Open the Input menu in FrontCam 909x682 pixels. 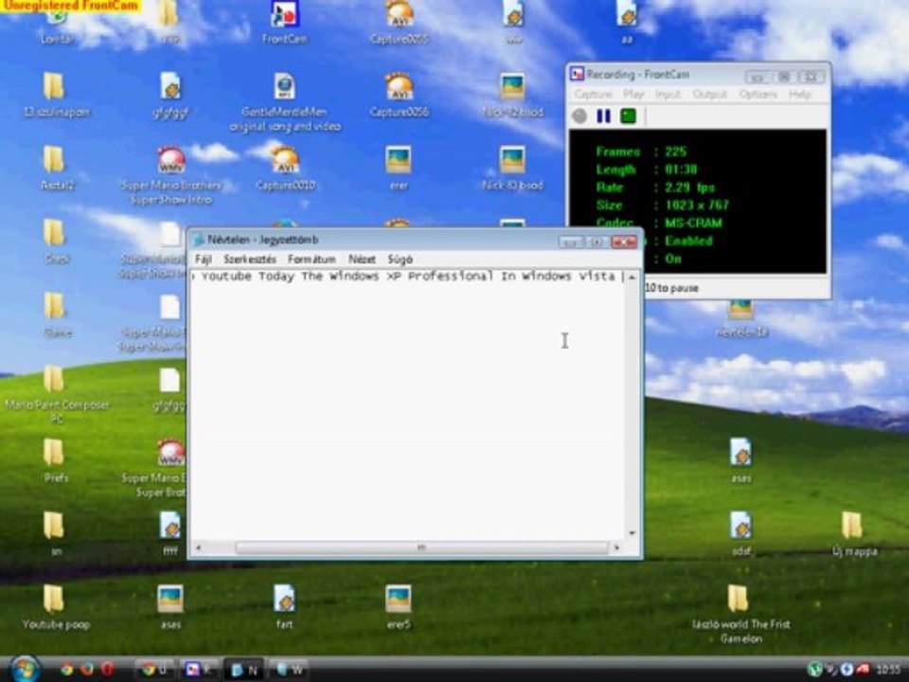tap(668, 94)
